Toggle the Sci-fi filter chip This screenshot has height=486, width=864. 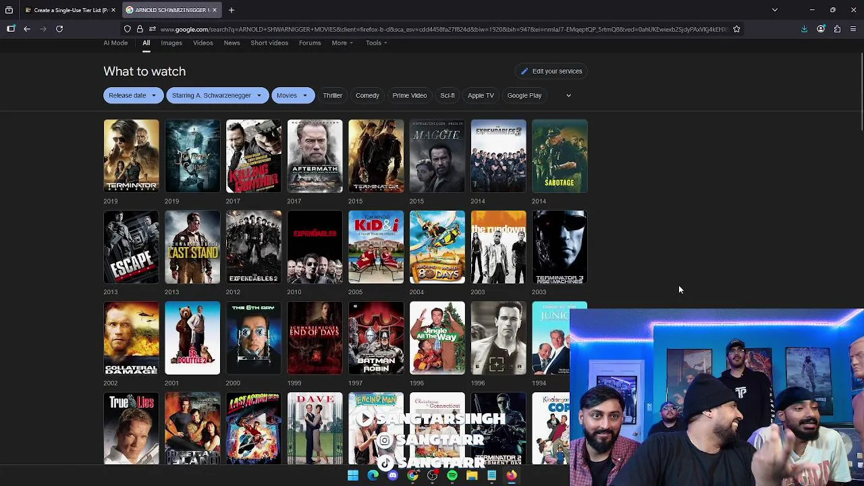pyautogui.click(x=448, y=96)
